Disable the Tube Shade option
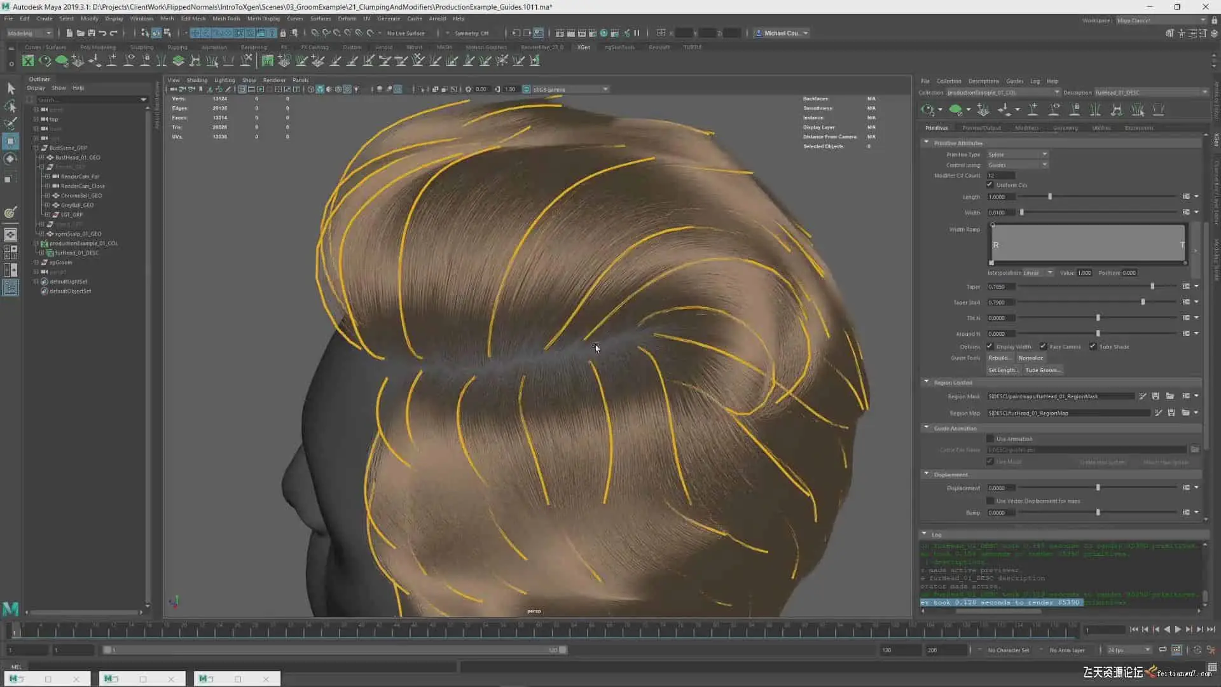Viewport: 1221px width, 687px height. [1093, 347]
